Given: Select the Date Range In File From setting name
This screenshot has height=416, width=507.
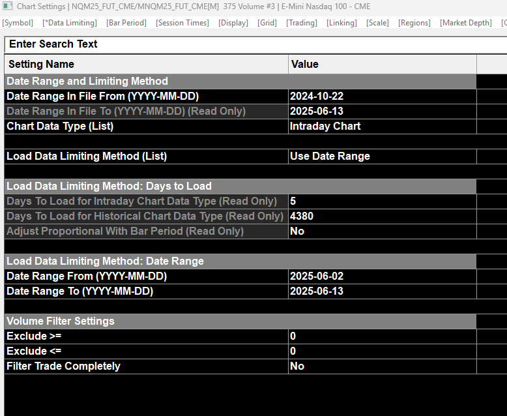Looking at the screenshot, I should (147, 97).
